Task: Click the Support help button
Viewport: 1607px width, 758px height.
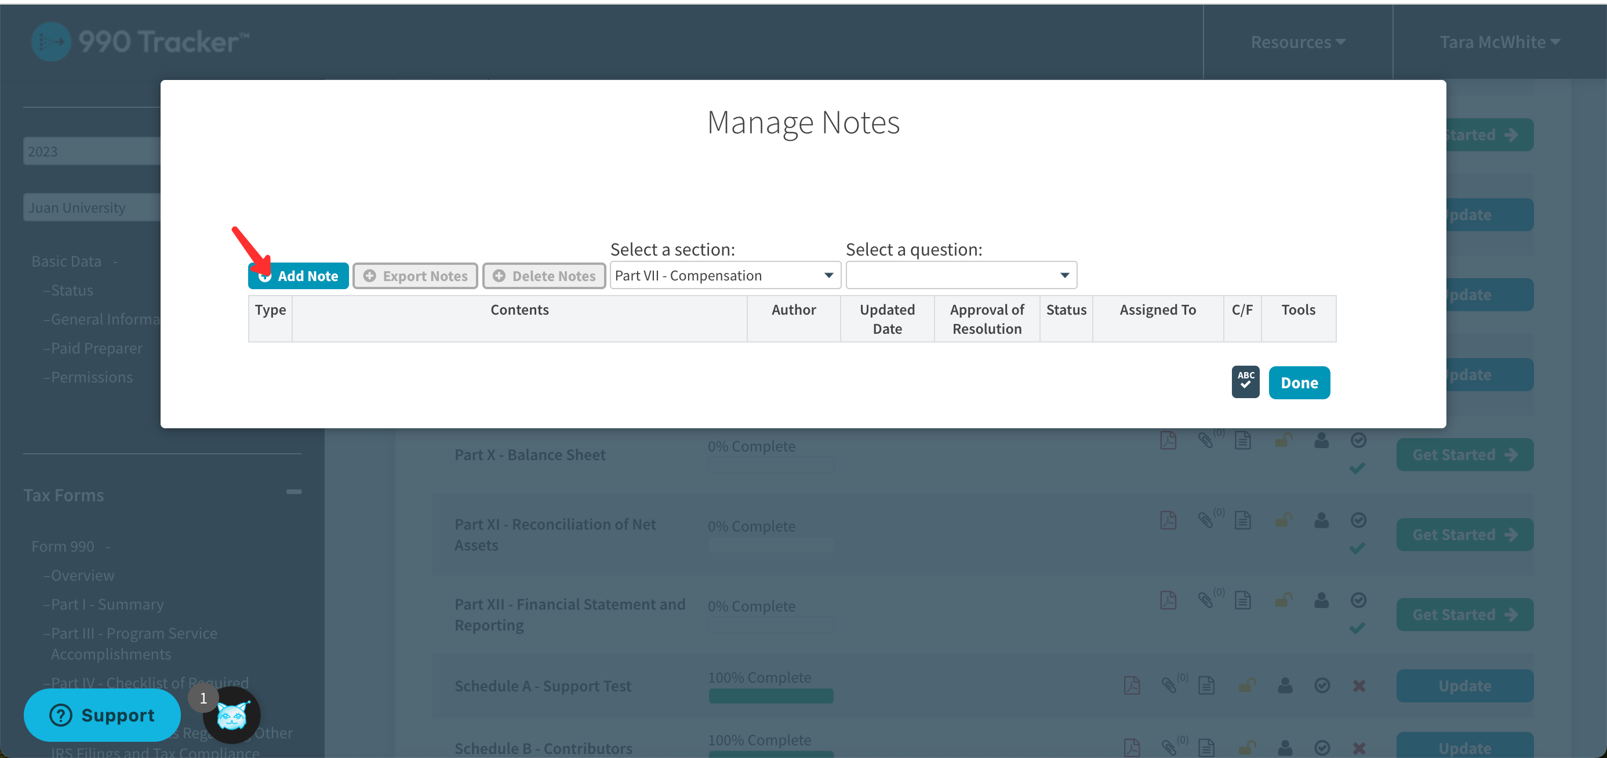Action: 102,715
